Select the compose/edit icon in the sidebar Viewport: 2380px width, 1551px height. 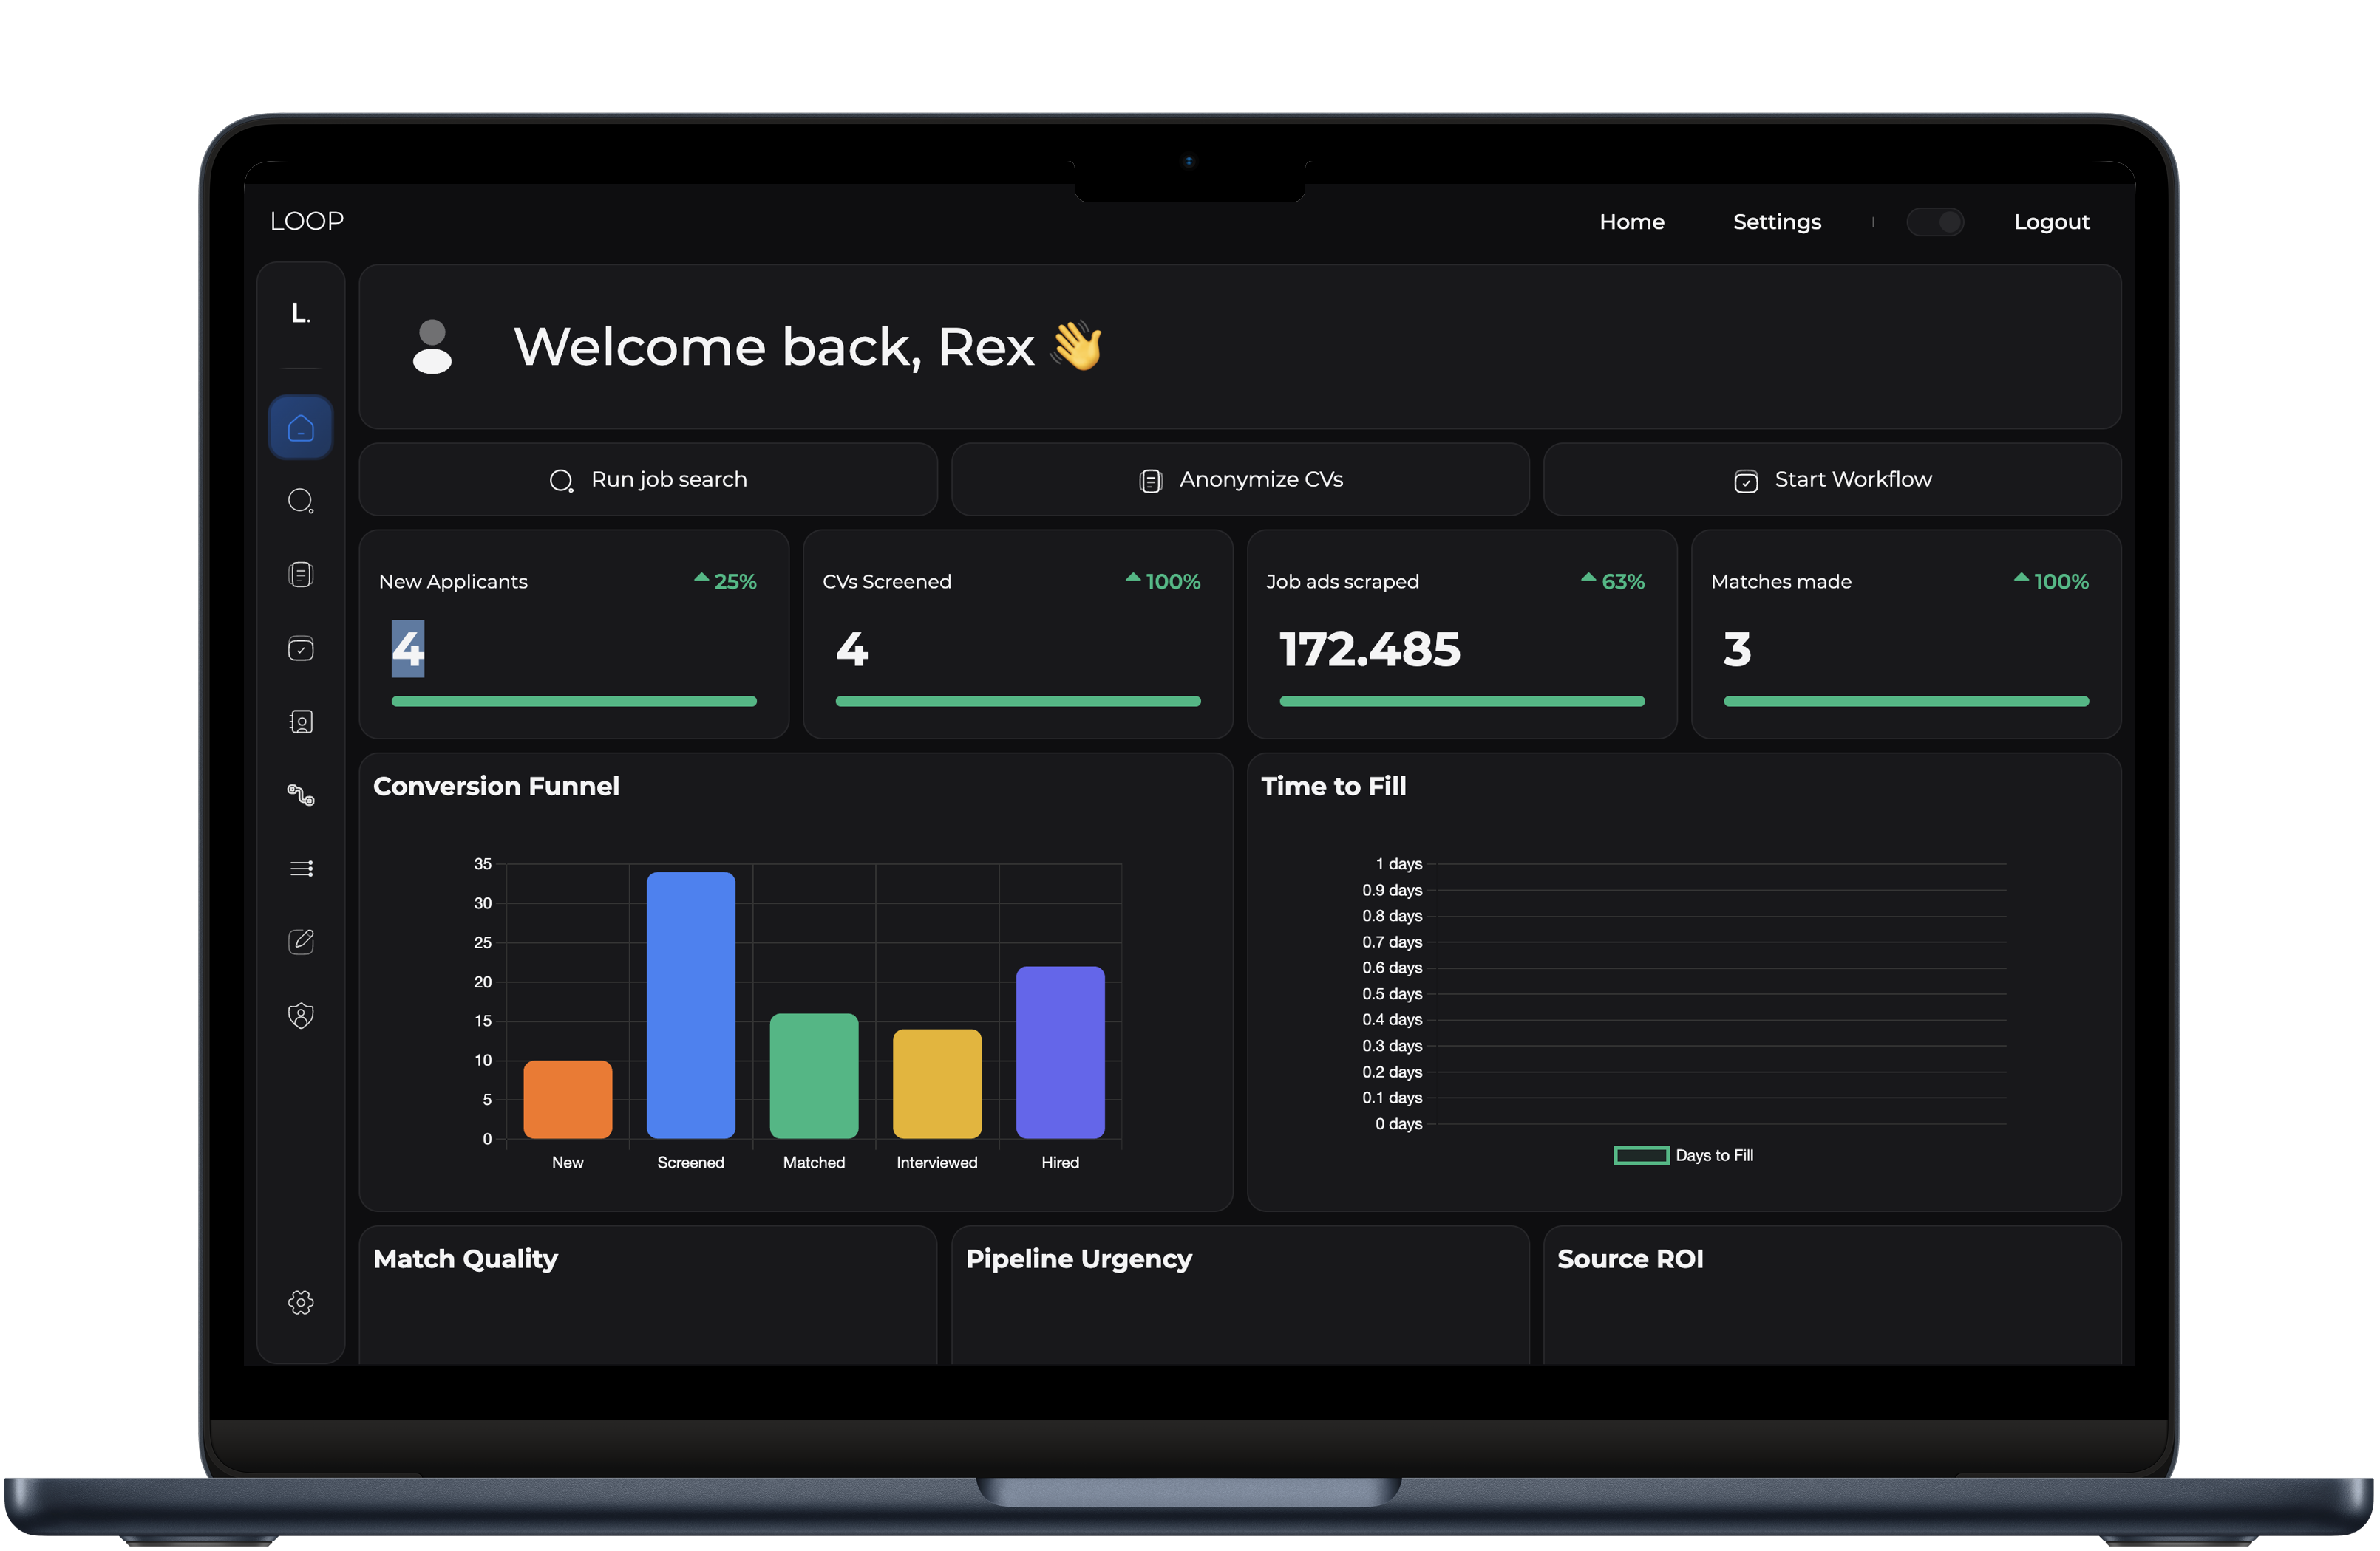301,942
